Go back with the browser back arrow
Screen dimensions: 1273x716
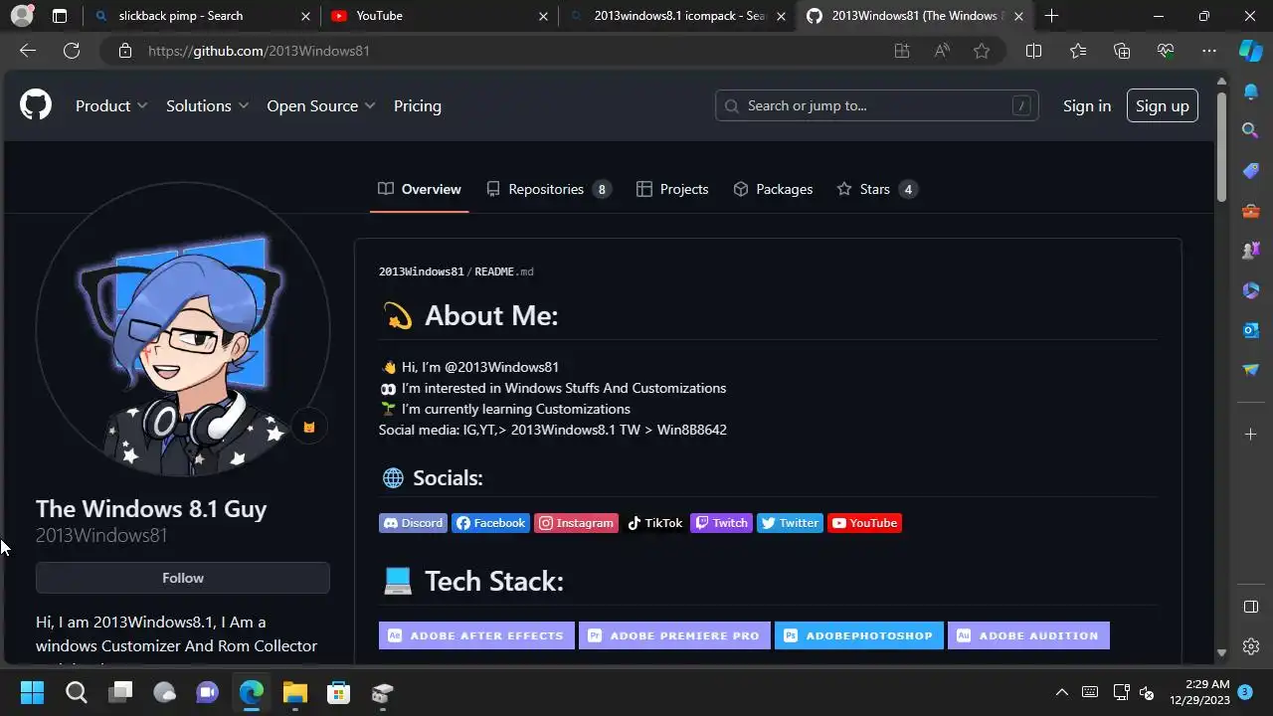28,51
